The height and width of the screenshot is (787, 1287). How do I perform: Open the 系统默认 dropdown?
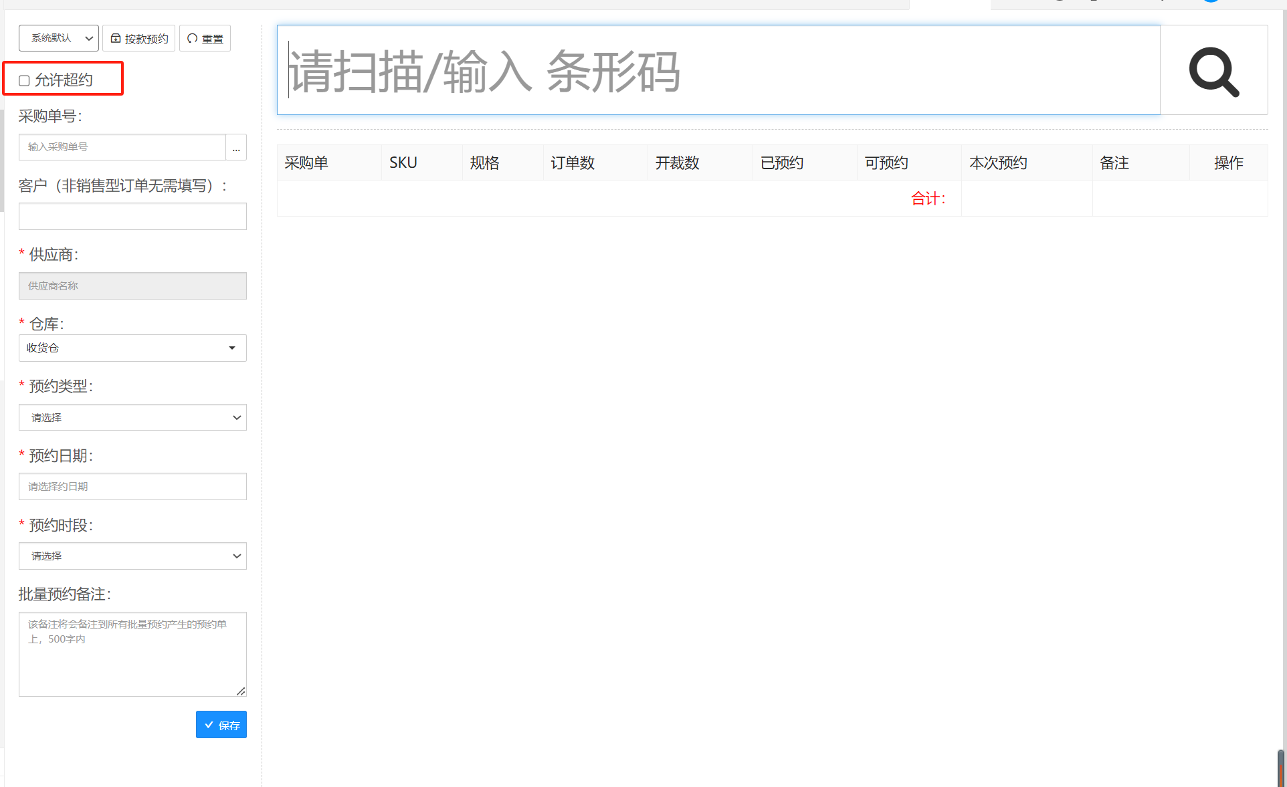click(59, 38)
